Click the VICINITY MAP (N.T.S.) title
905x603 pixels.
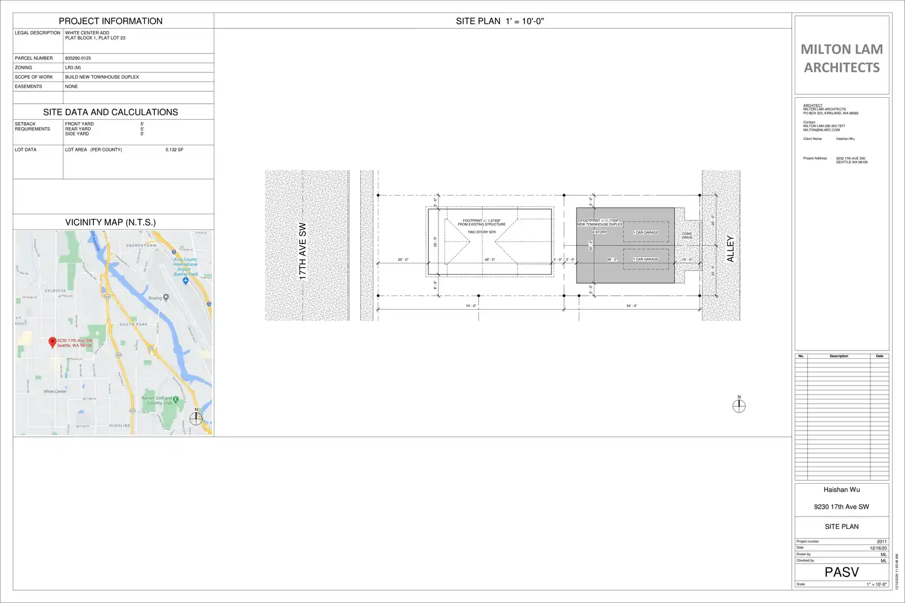110,222
